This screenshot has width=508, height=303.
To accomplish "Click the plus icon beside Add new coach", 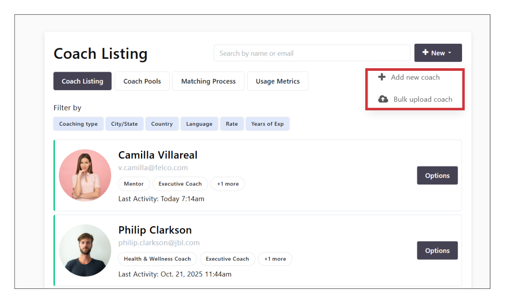I will (x=382, y=77).
